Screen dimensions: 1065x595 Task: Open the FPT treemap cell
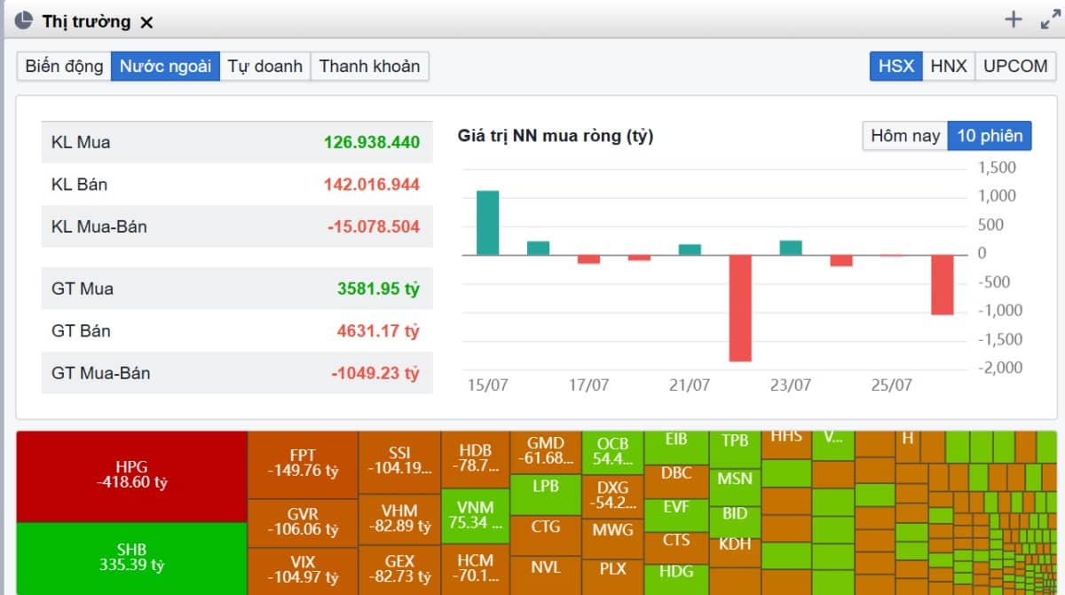(x=303, y=464)
